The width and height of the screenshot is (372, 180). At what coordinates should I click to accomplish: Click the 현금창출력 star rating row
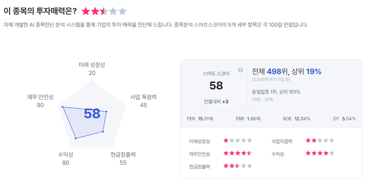pyautogui.click(x=238, y=166)
